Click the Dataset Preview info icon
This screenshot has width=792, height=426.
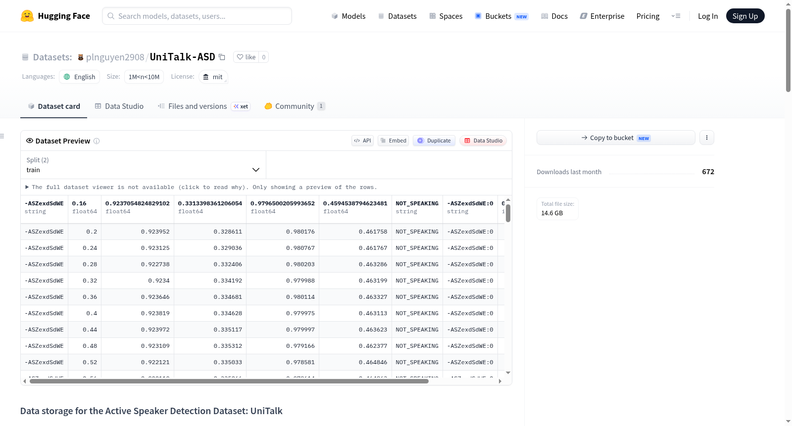pos(97,141)
